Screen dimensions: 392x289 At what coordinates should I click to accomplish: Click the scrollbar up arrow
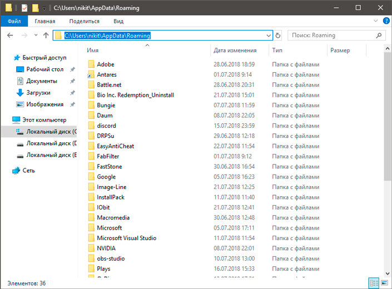pyautogui.click(x=387, y=49)
